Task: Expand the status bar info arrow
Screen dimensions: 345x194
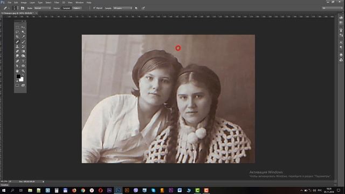Action: pyautogui.click(x=43, y=182)
